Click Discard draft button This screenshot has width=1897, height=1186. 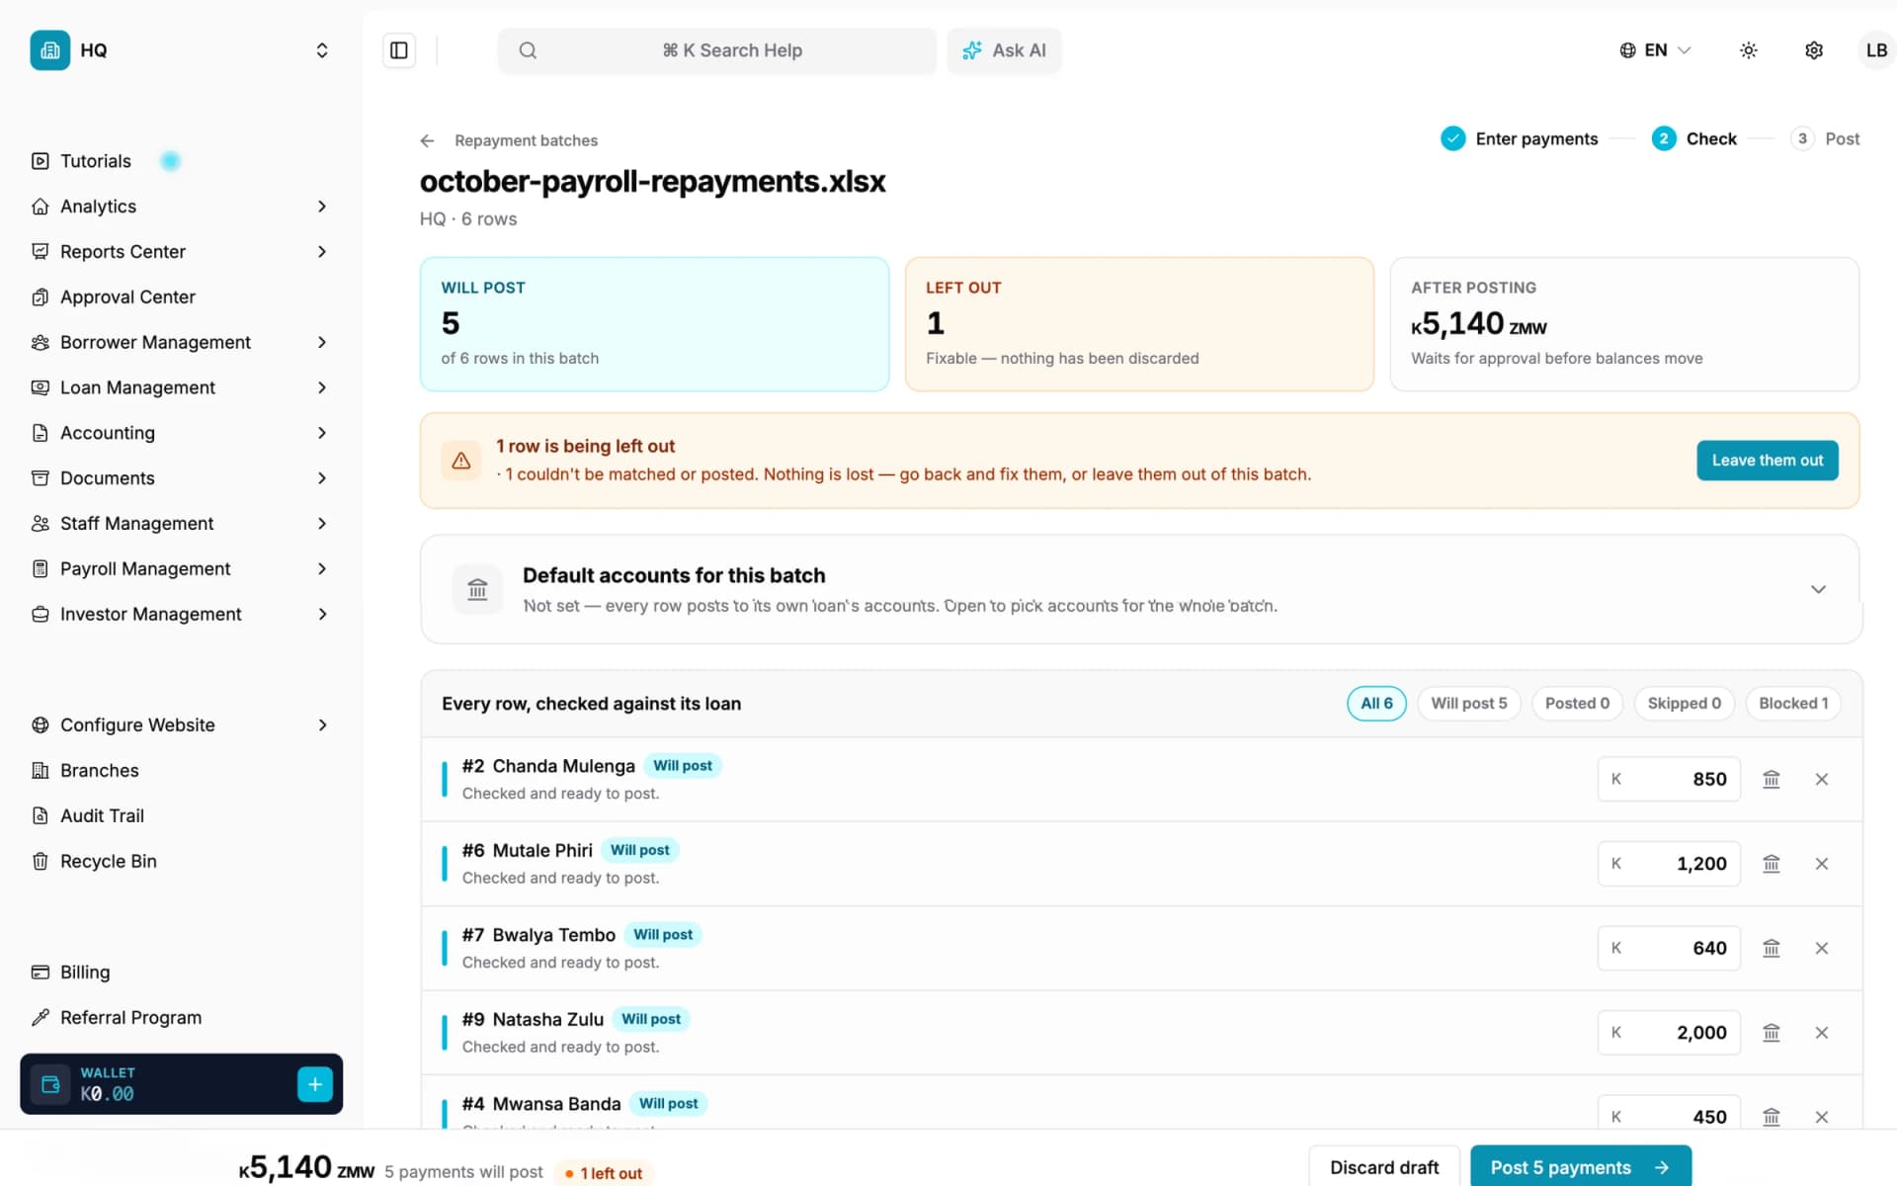click(x=1384, y=1167)
